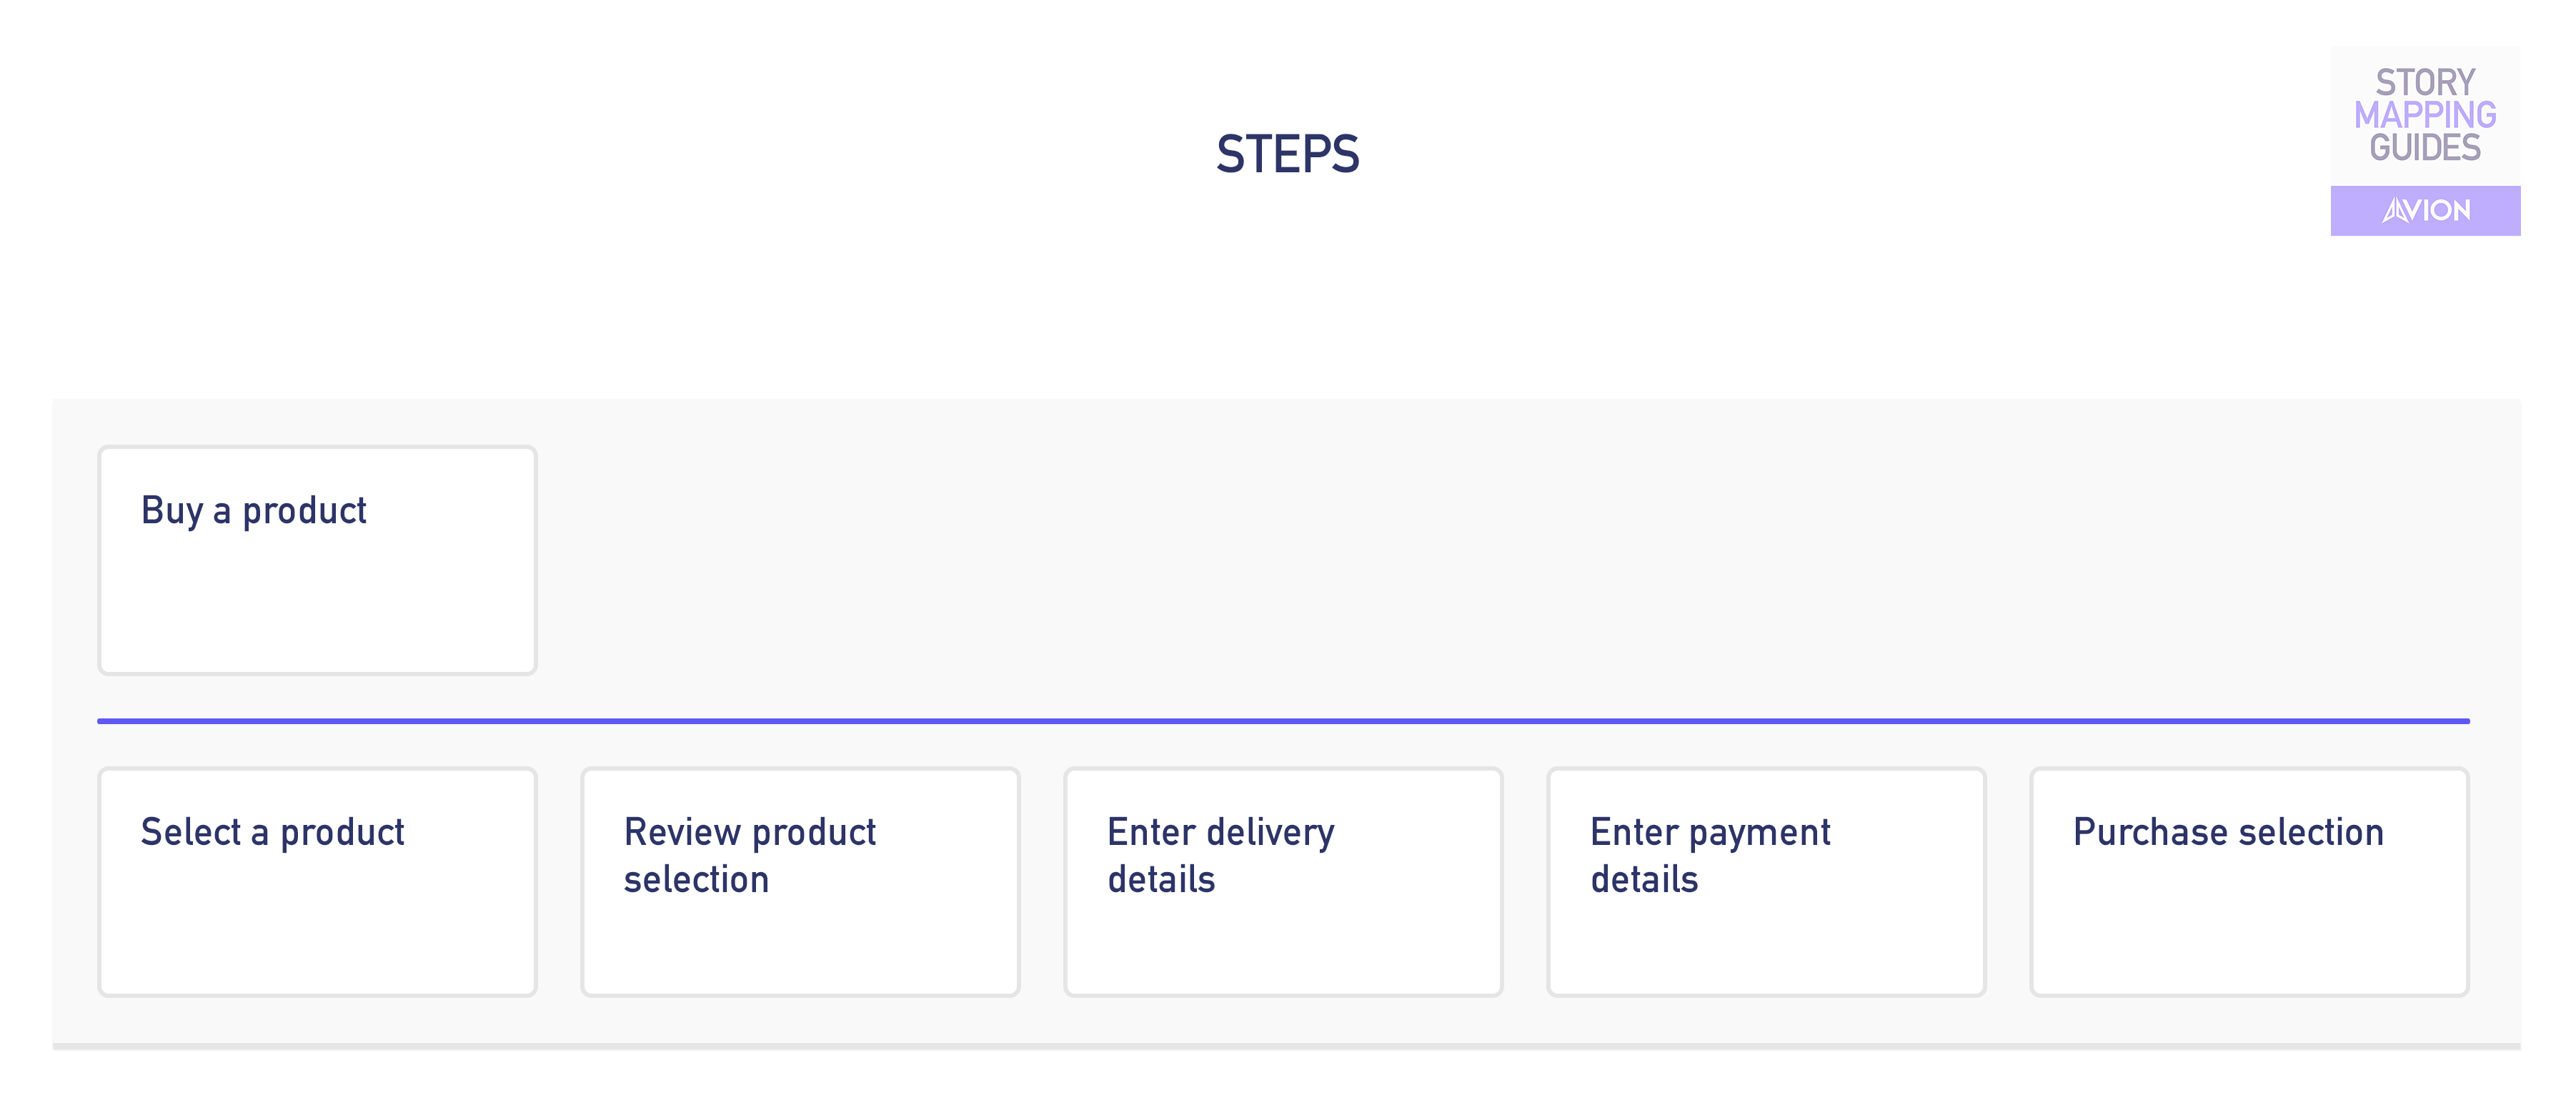2576x1103 pixels.
Task: Open the Purchase selection step card
Action: click(x=2249, y=882)
